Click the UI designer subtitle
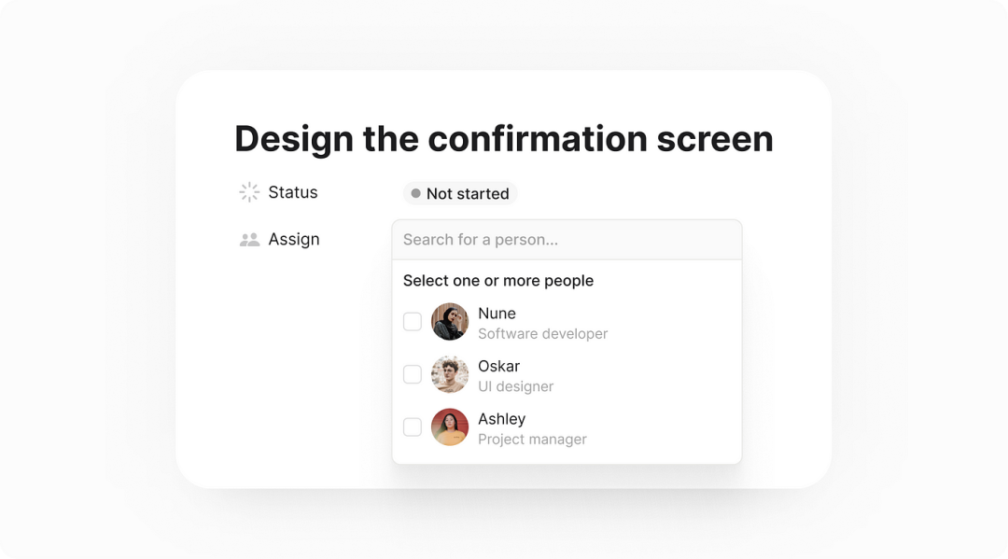Image resolution: width=1008 pixels, height=559 pixels. [x=515, y=386]
